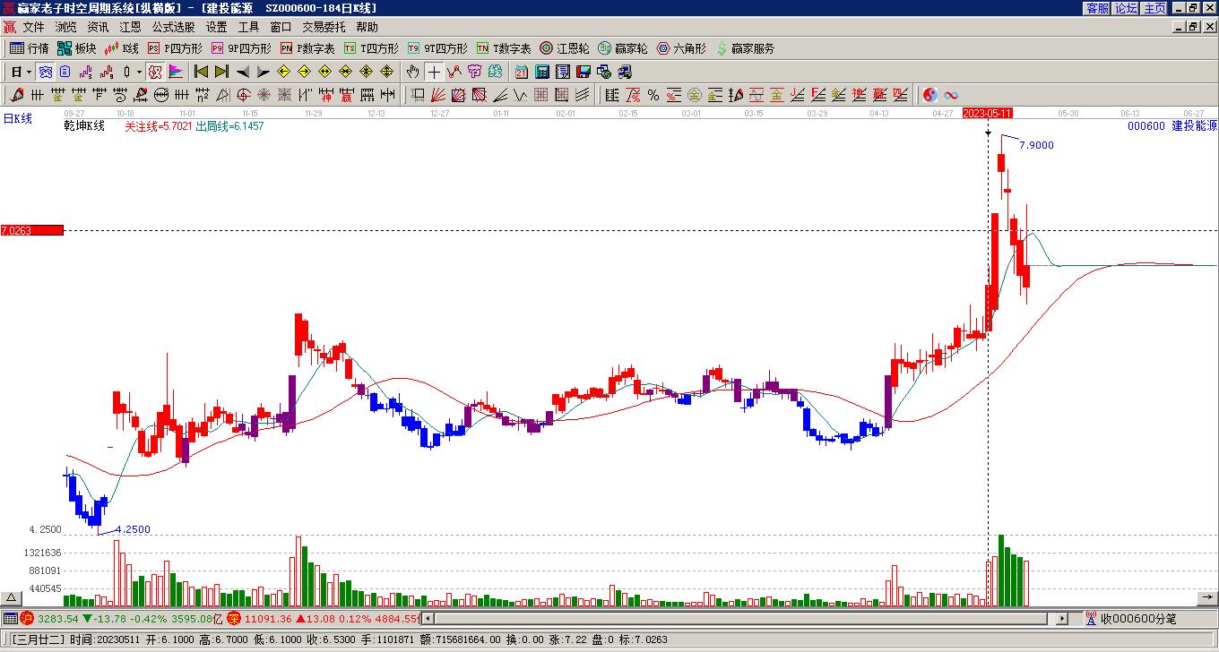This screenshot has width=1219, height=652.
Task: Open the T四方形 tool
Action: tap(371, 48)
